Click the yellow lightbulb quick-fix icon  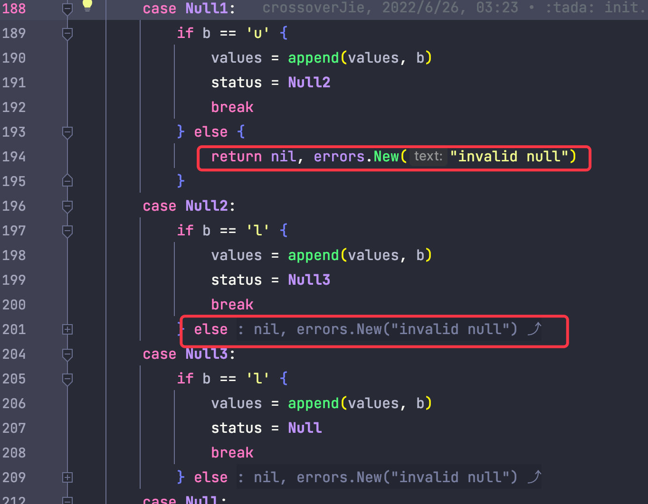coord(87,5)
